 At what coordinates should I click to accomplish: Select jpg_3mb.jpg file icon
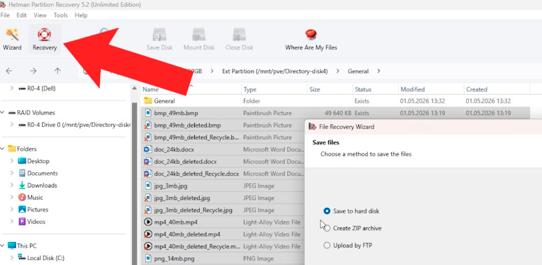pyautogui.click(x=148, y=185)
